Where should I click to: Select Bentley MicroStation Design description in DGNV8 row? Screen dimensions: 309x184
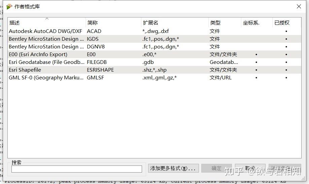46,47
